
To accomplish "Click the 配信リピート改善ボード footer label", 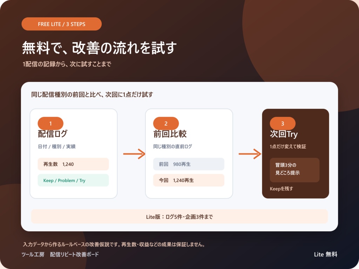I will click(x=74, y=254).
